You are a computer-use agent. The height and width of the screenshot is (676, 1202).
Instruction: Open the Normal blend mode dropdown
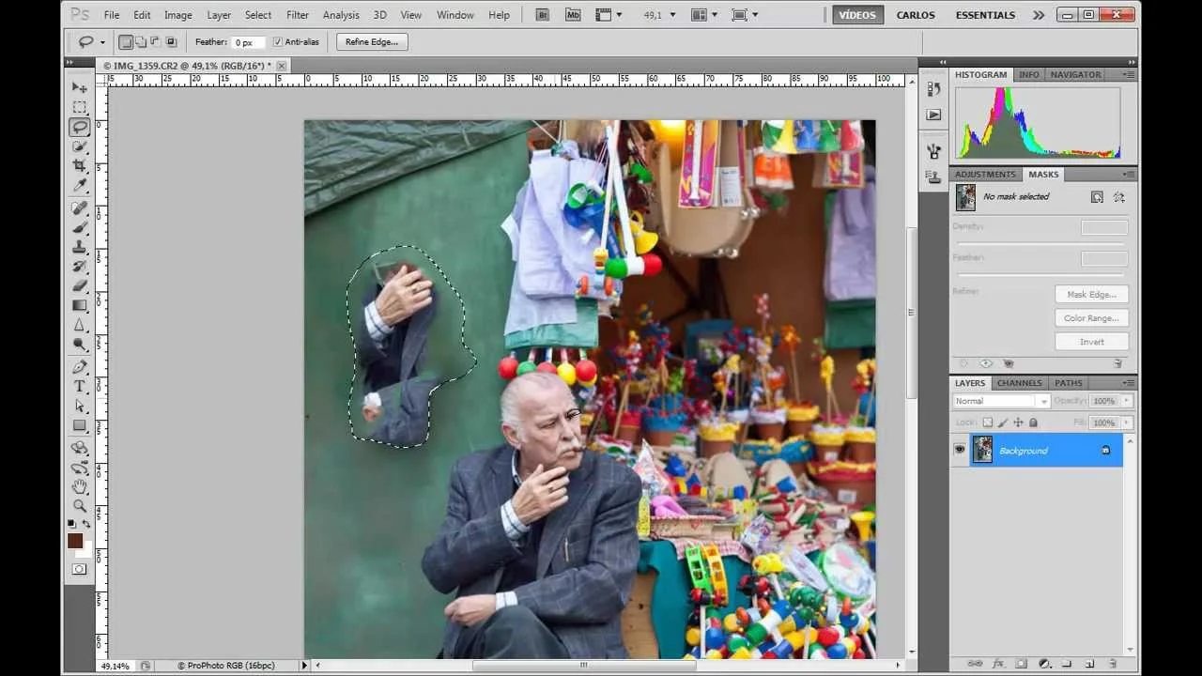point(1001,401)
